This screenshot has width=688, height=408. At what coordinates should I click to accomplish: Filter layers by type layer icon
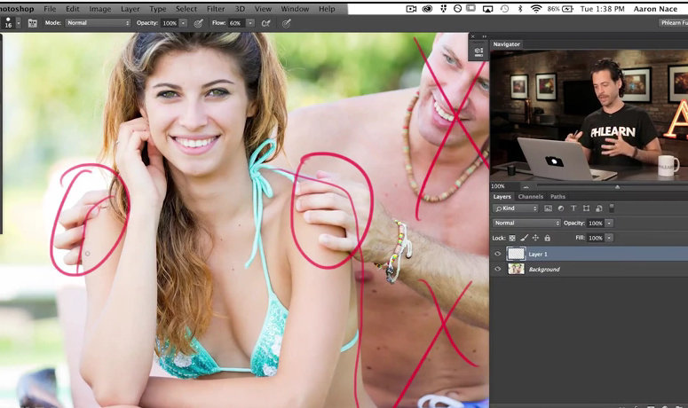[x=573, y=208]
